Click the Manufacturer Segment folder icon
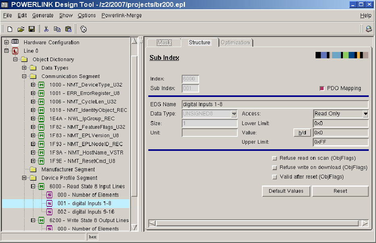376x243 pixels. pos(33,169)
